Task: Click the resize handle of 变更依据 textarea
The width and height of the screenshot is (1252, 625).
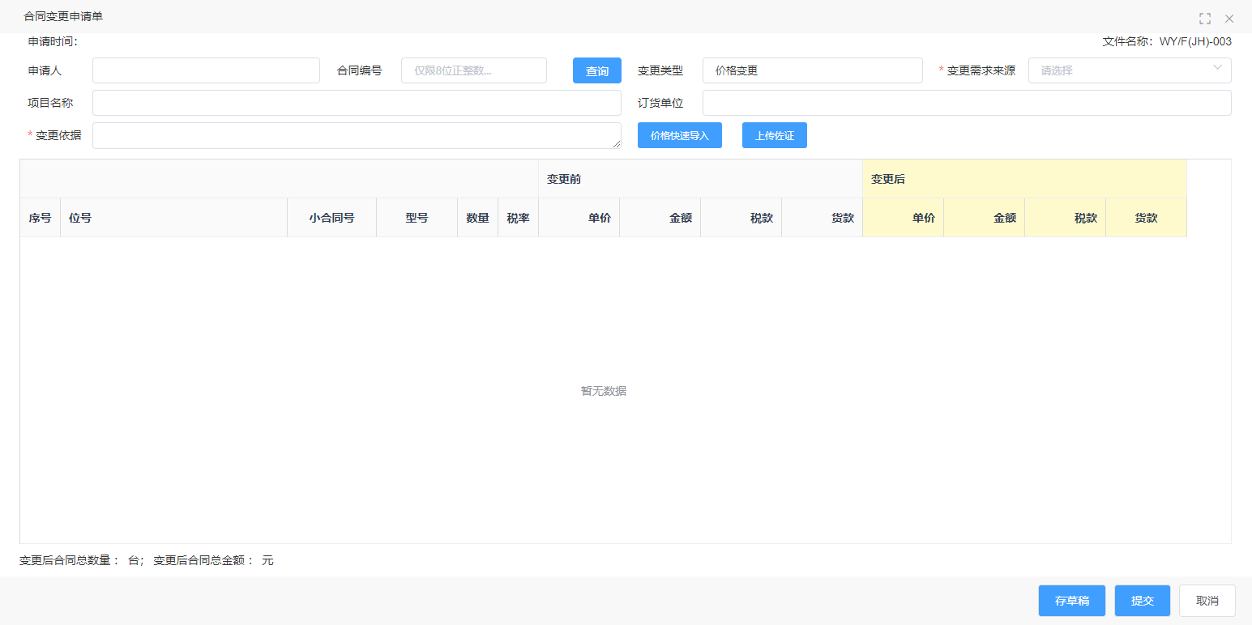Action: point(617,144)
